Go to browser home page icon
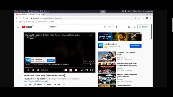 (x=27, y=18)
